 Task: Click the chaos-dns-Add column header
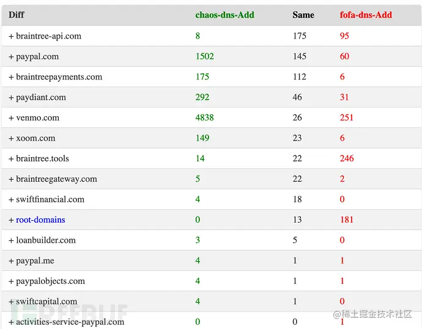(x=224, y=15)
